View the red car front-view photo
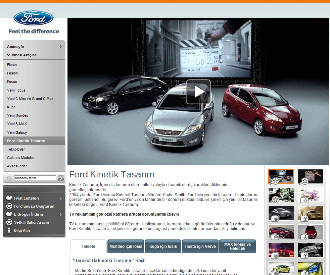Image resolution: width=330 pixels, height=275 pixels. tap(311, 232)
